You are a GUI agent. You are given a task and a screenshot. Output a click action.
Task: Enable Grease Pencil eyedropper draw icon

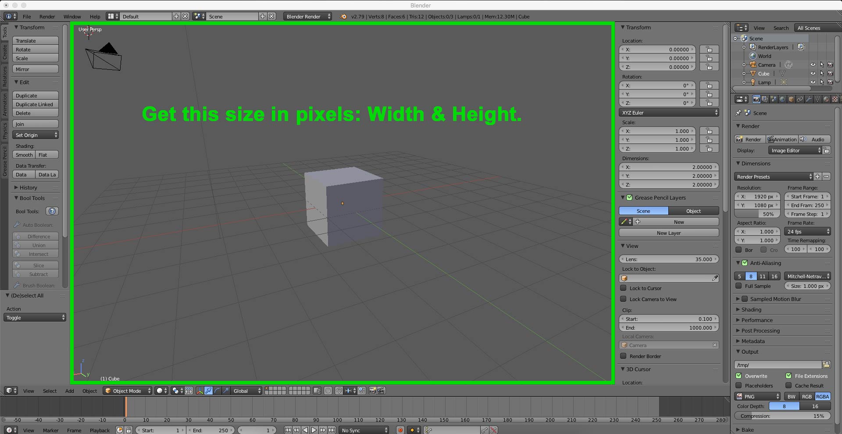click(x=625, y=222)
